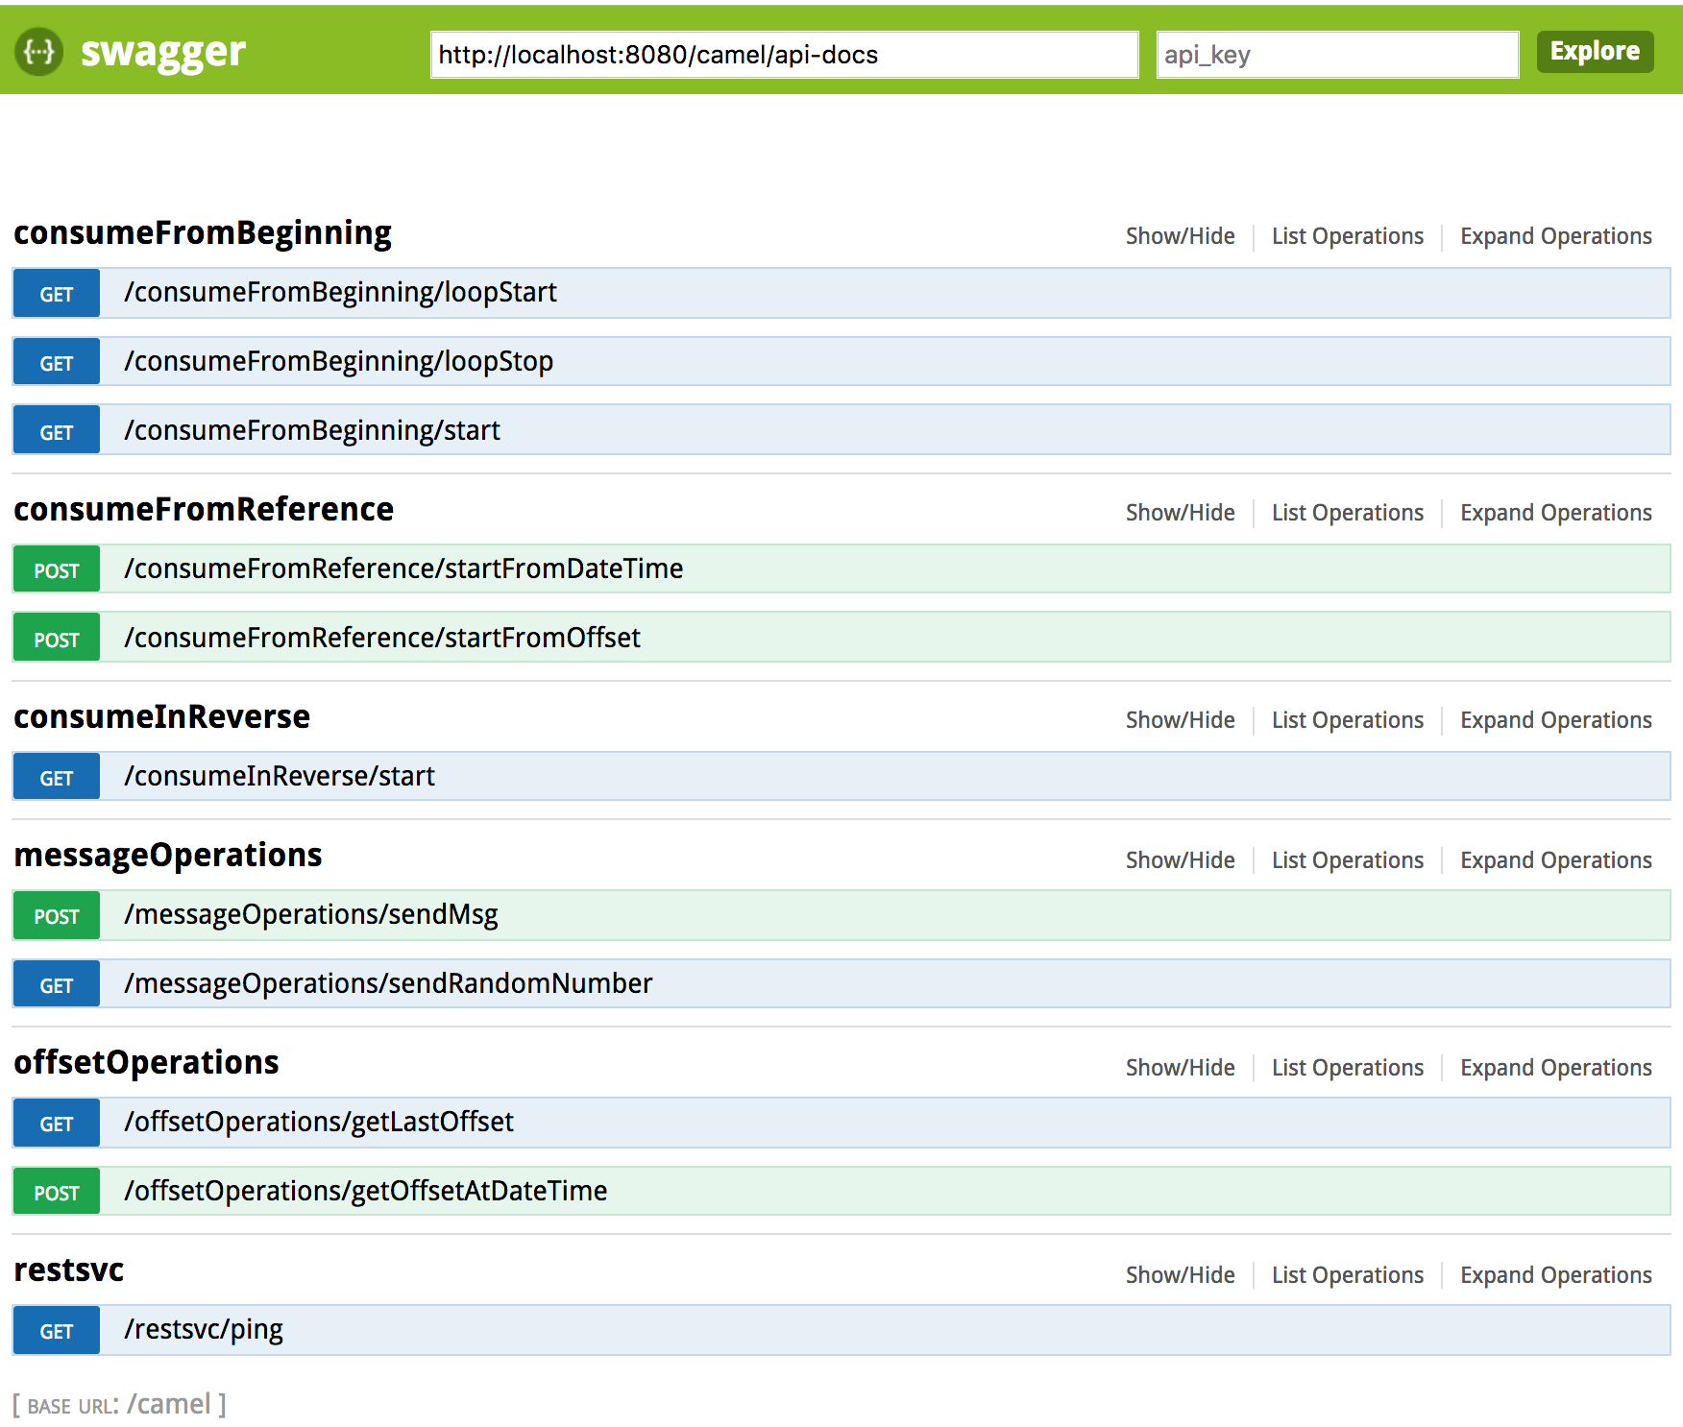
Task: Open the /consumeFromReference/startFromOffset endpoint
Action: pos(382,638)
